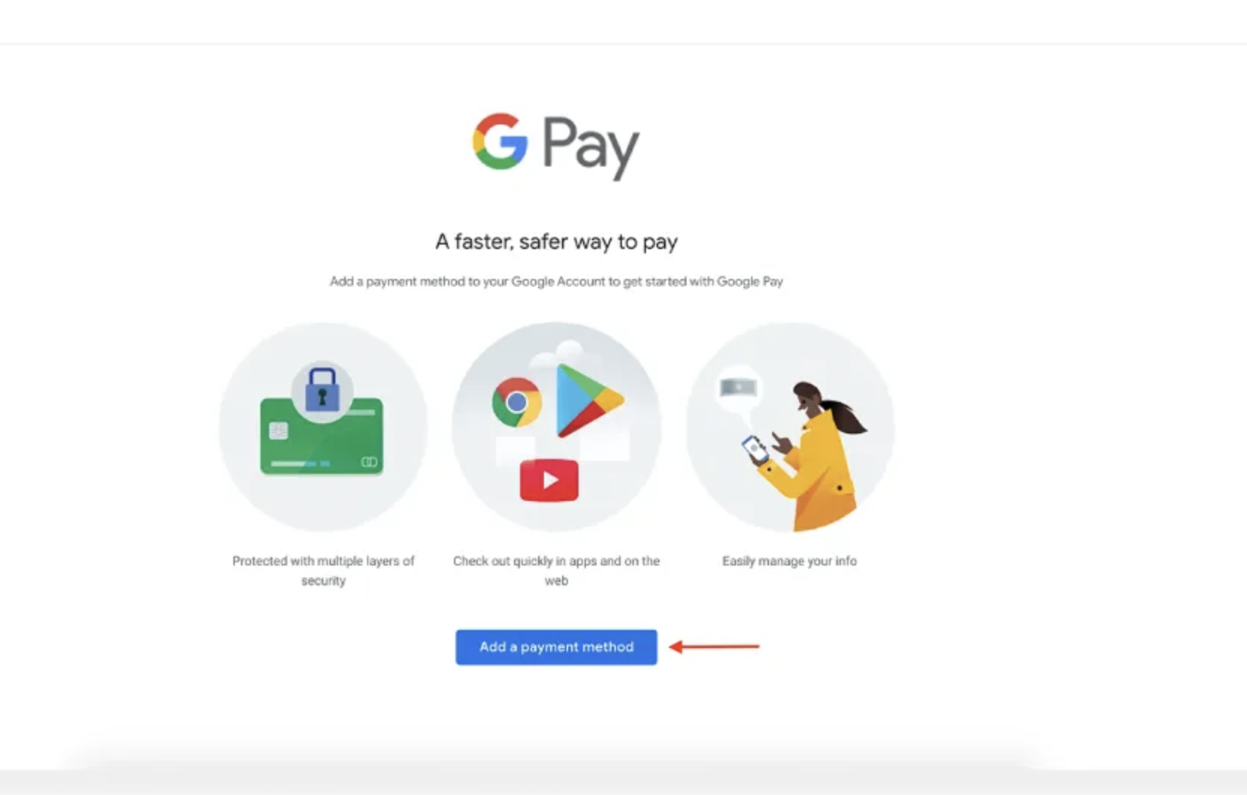Click the red YouTube play icon

tap(549, 480)
